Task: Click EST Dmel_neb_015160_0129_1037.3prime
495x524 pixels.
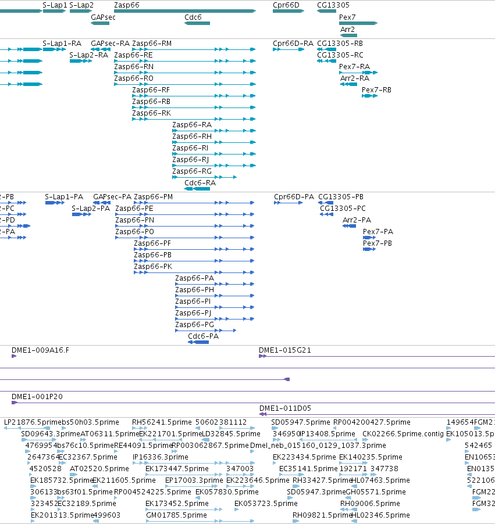Action: click(x=318, y=446)
